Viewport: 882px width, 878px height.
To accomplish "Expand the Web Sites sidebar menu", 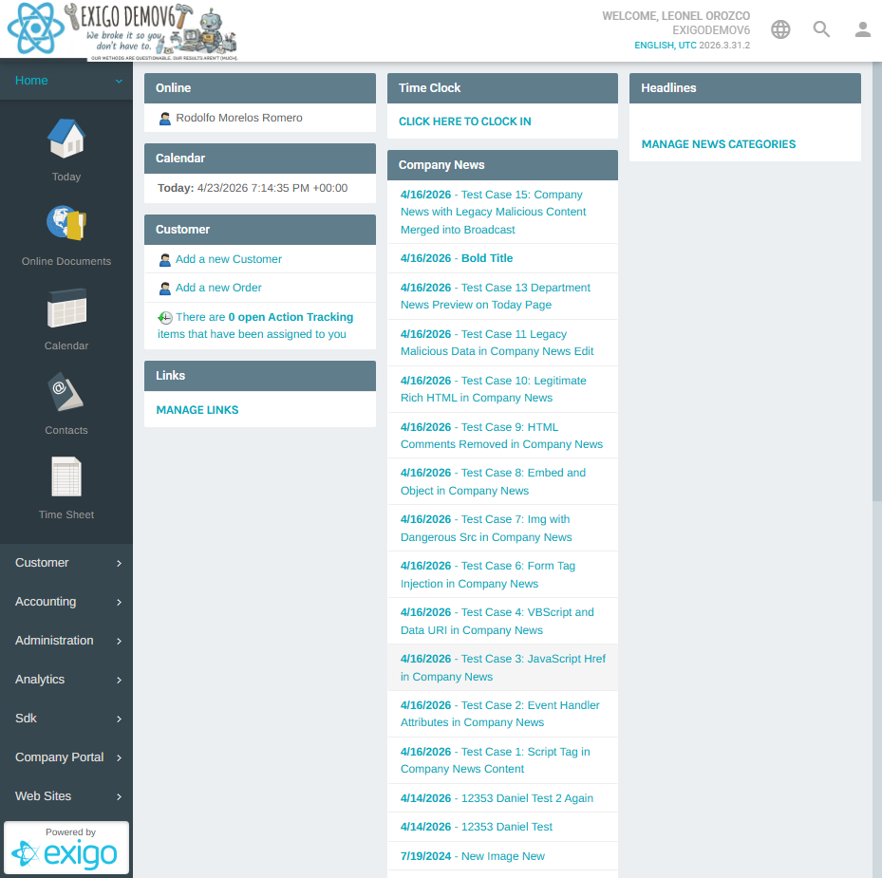I will click(x=66, y=795).
